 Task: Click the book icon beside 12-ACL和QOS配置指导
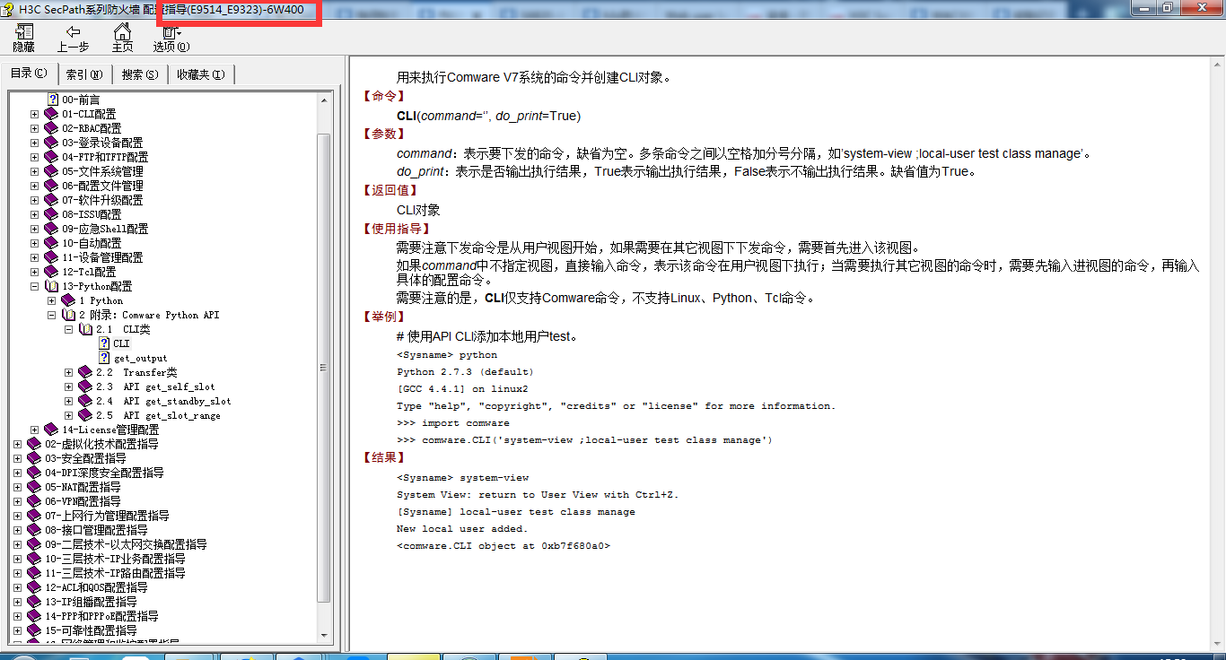(x=34, y=587)
